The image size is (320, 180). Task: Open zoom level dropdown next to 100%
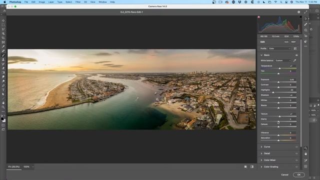click(33, 166)
